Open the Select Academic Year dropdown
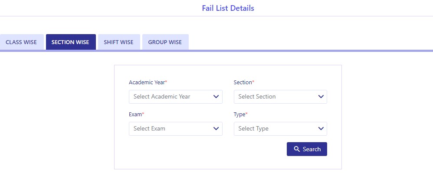Image resolution: width=433 pixels, height=191 pixels. pyautogui.click(x=175, y=97)
